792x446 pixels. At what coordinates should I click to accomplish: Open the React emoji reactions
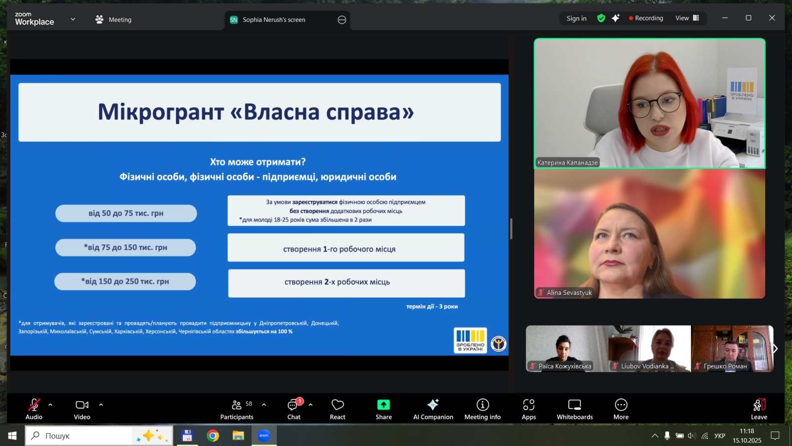point(338,409)
